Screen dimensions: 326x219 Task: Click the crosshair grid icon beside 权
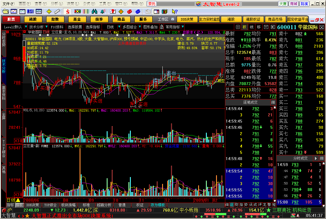(238, 27)
